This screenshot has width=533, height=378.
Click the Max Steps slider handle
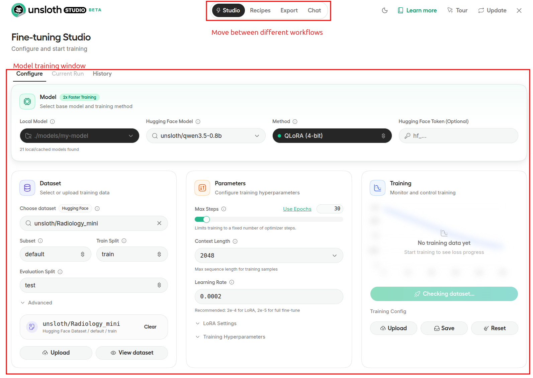[x=206, y=219]
